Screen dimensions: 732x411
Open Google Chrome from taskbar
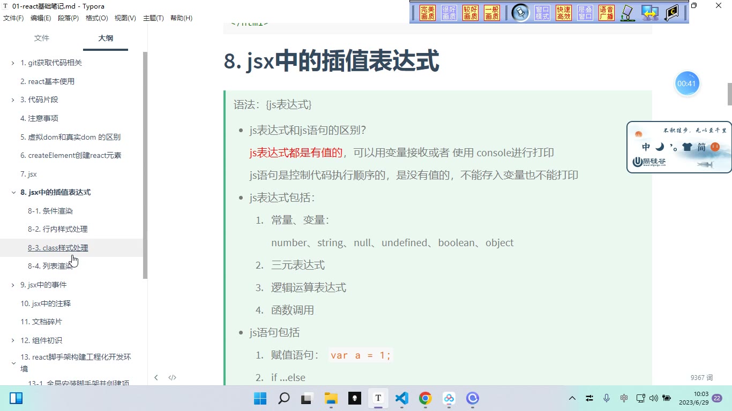pyautogui.click(x=425, y=398)
